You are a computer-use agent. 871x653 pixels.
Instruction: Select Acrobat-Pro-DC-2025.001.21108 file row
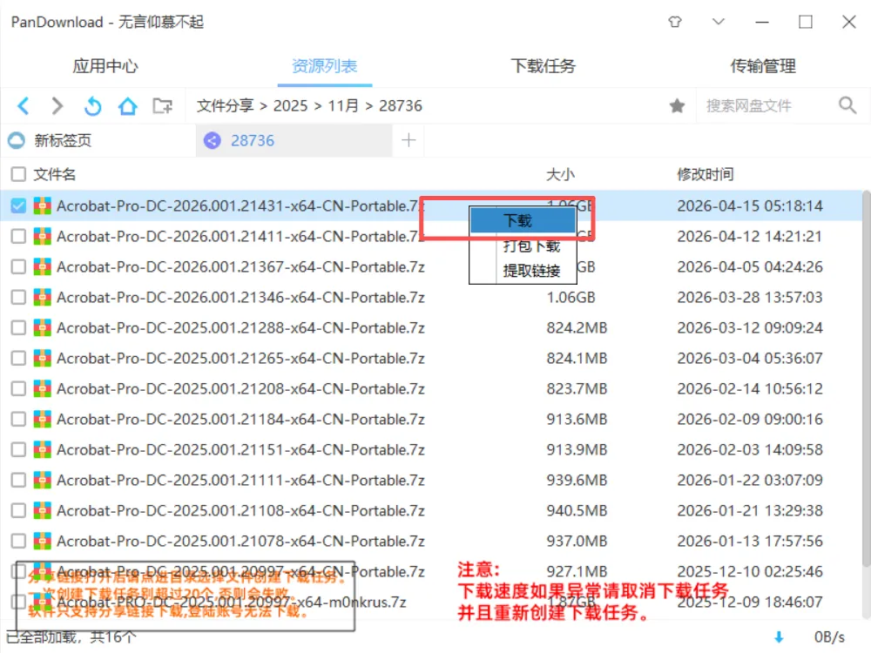431,510
